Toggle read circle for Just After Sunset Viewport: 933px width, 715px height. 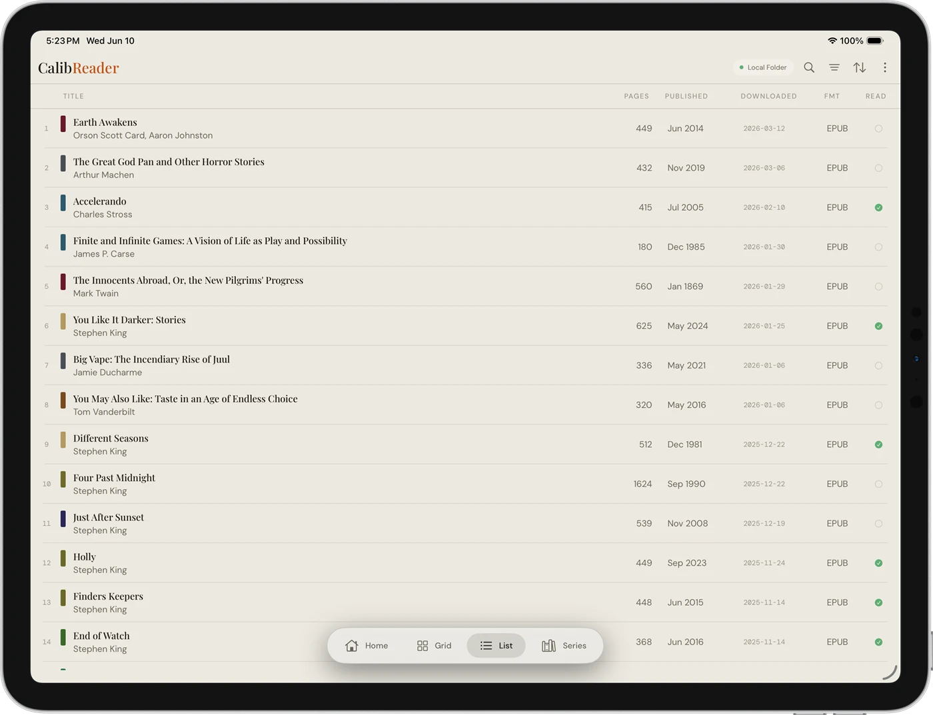click(x=878, y=524)
